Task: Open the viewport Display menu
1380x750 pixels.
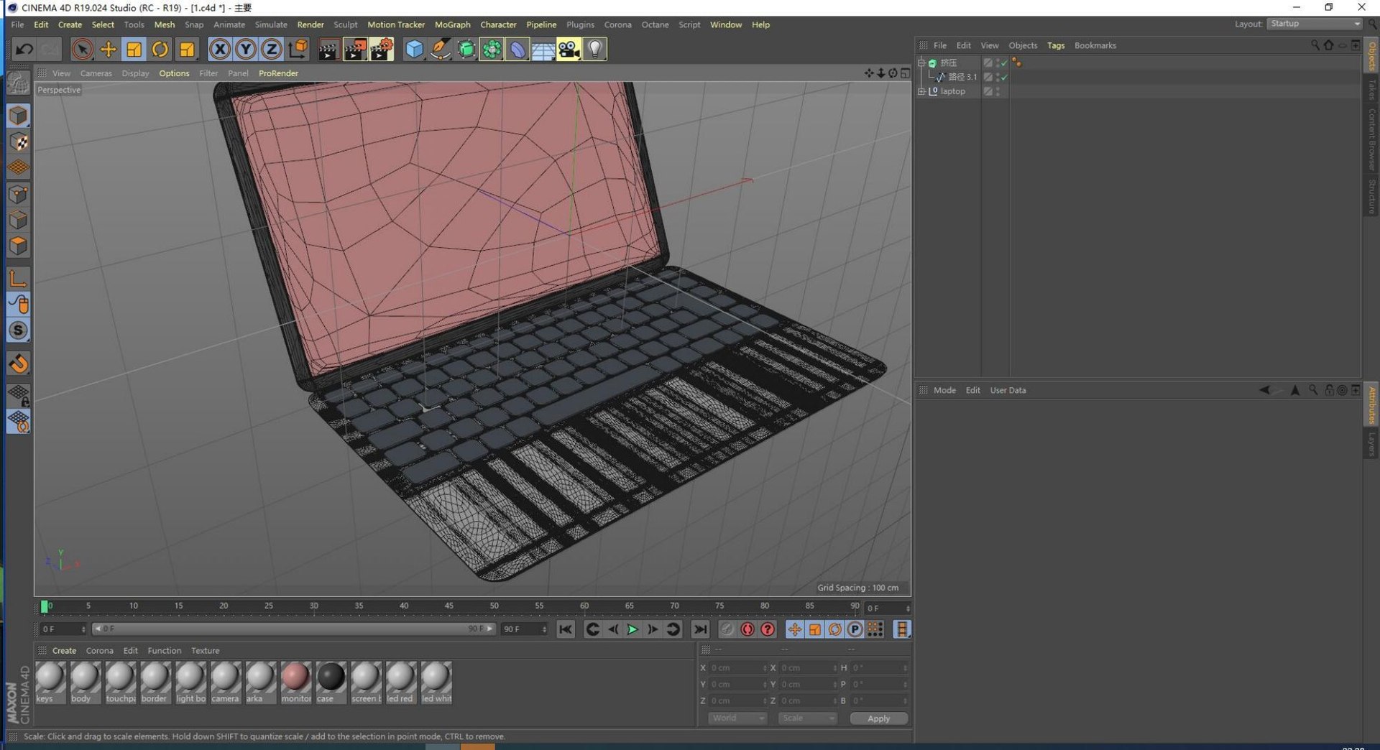Action: (135, 73)
